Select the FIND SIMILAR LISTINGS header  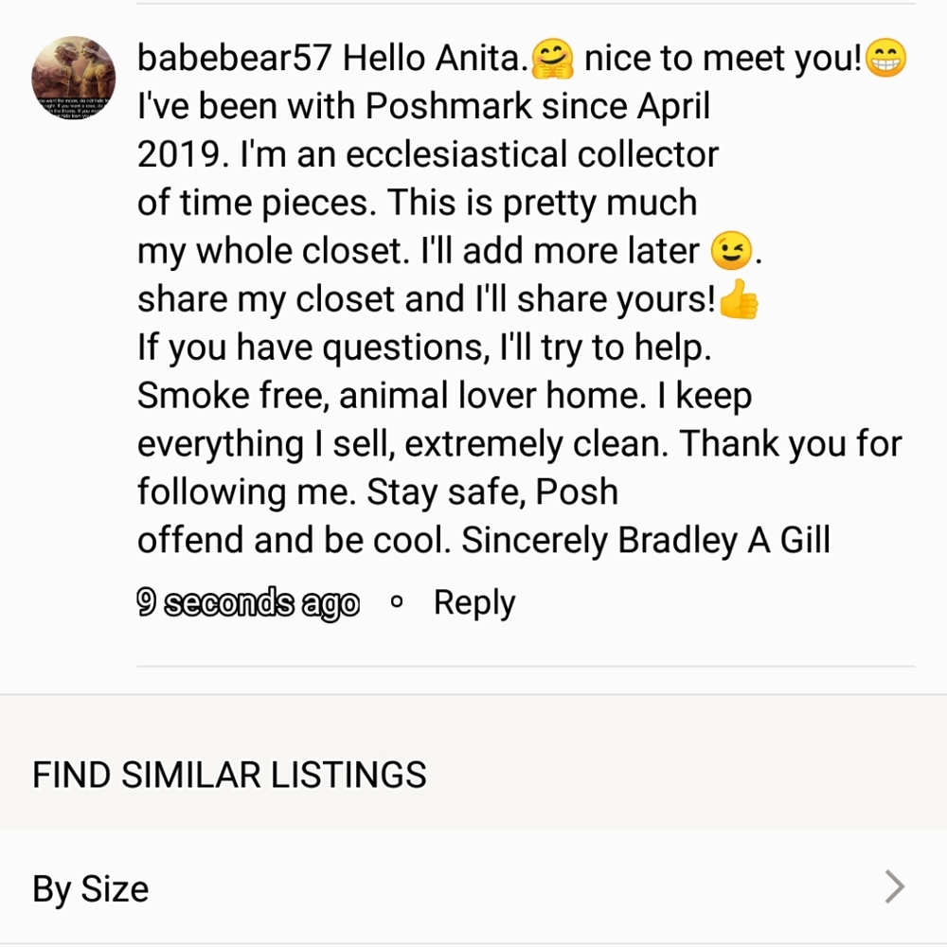coord(229,775)
